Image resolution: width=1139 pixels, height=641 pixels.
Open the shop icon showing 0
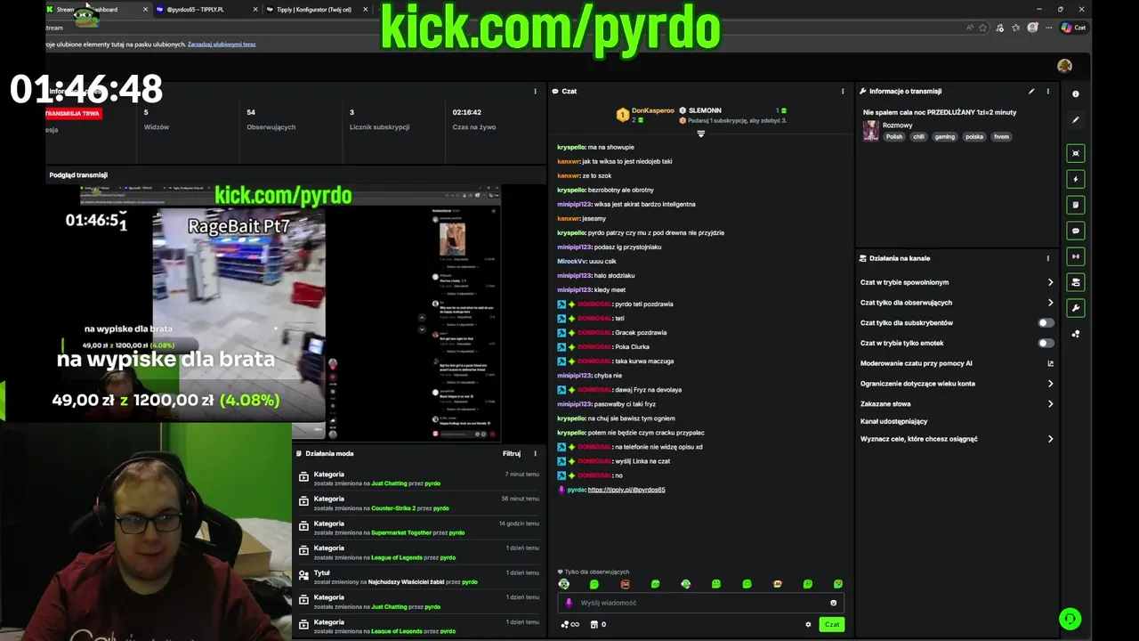click(x=598, y=624)
